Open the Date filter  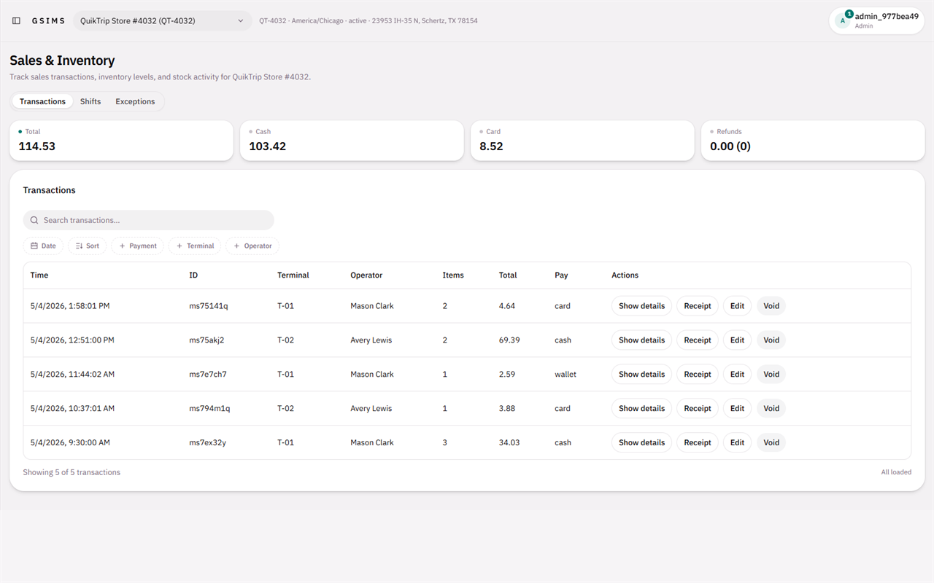(43, 246)
